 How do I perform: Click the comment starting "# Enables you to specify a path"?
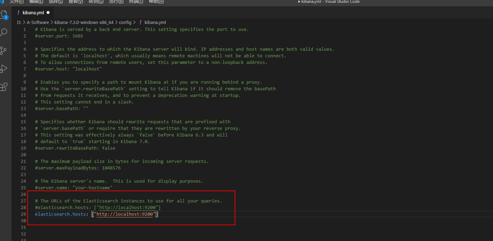(x=149, y=82)
